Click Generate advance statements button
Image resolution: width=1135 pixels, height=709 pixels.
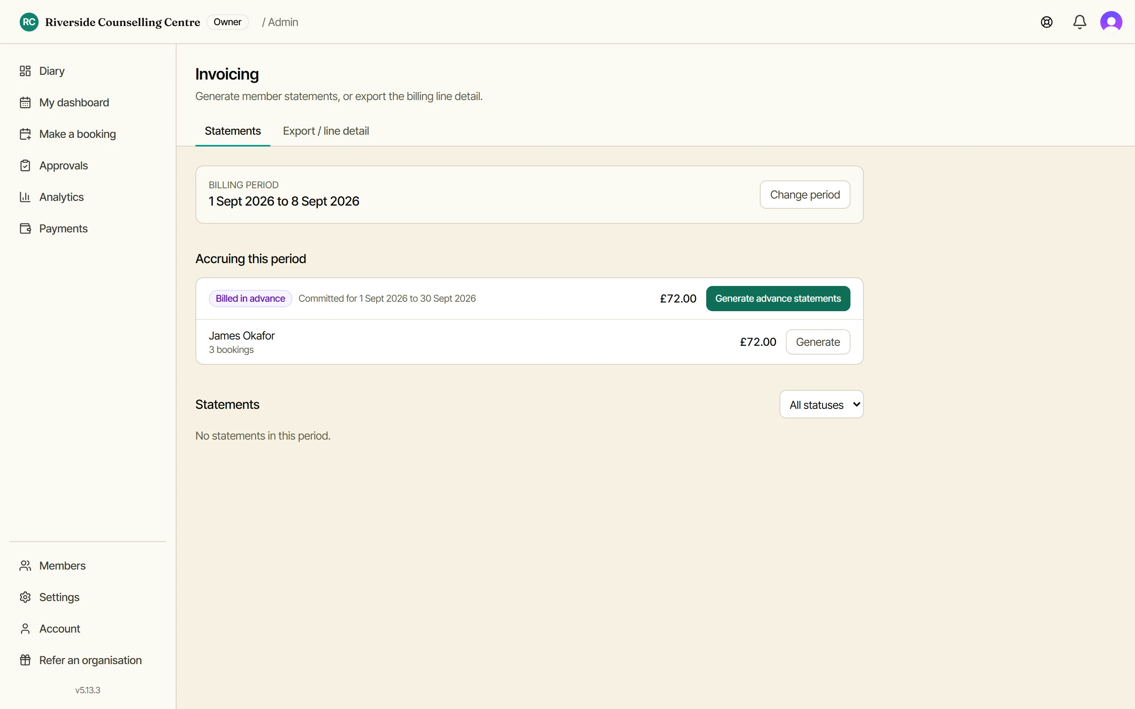pyautogui.click(x=778, y=299)
